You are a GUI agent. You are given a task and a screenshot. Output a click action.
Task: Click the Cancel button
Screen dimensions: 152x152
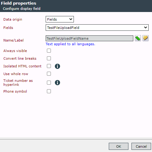point(141,146)
